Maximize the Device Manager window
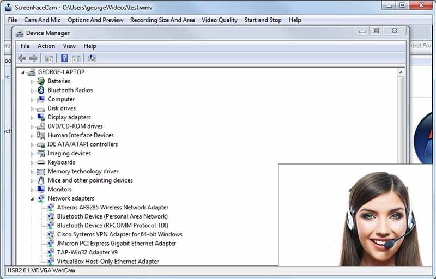This screenshot has width=436, height=279. (x=376, y=31)
